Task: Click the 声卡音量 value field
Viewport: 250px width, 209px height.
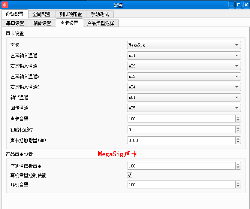Action: pos(181,119)
